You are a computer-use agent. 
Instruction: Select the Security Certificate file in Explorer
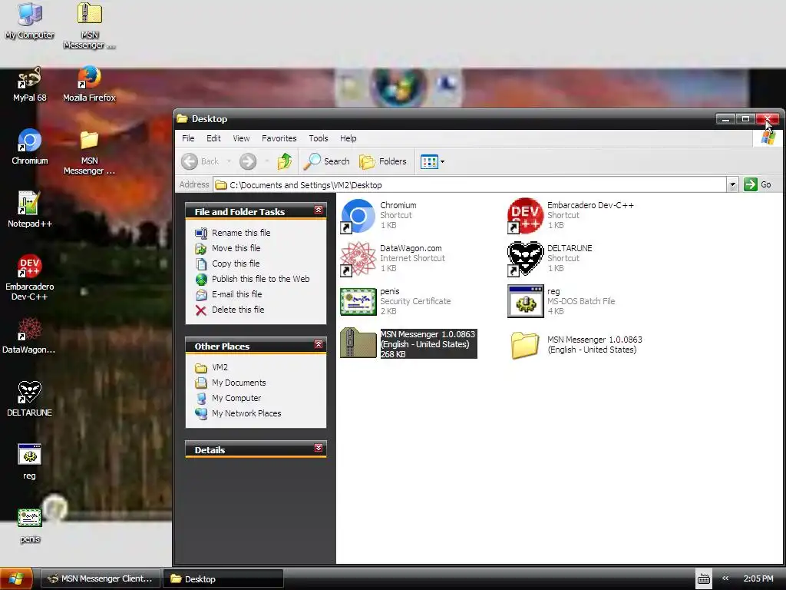coord(395,301)
